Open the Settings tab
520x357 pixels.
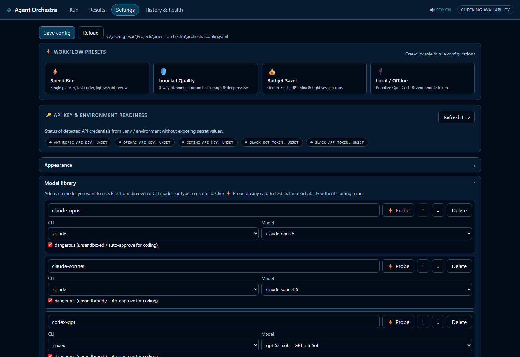coord(125,10)
